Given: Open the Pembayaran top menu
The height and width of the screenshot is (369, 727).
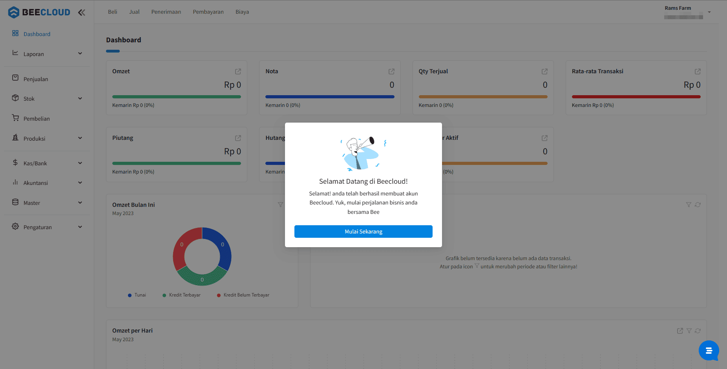Looking at the screenshot, I should coord(208,12).
